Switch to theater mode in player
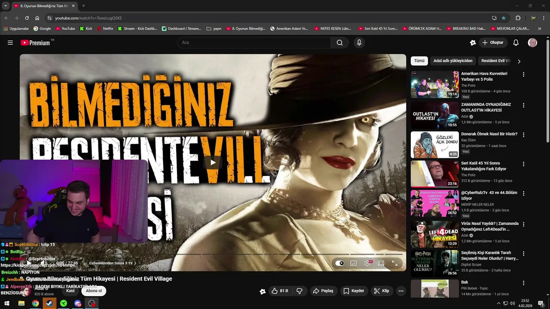 point(381,263)
